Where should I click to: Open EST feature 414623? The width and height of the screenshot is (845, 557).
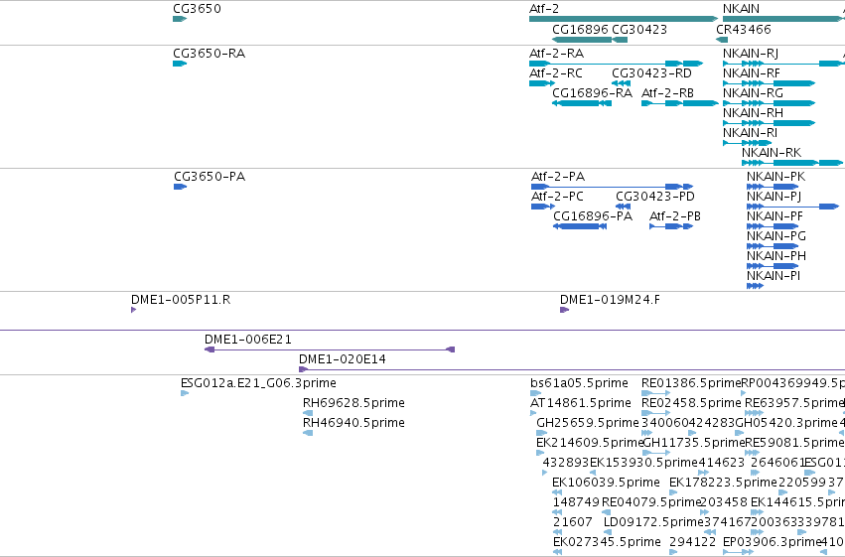(x=703, y=474)
